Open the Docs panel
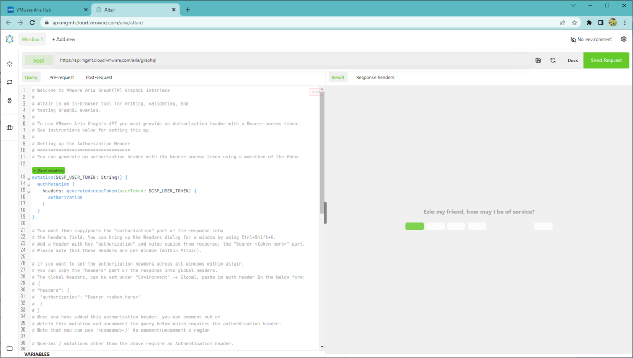The width and height of the screenshot is (633, 358). pyautogui.click(x=572, y=60)
